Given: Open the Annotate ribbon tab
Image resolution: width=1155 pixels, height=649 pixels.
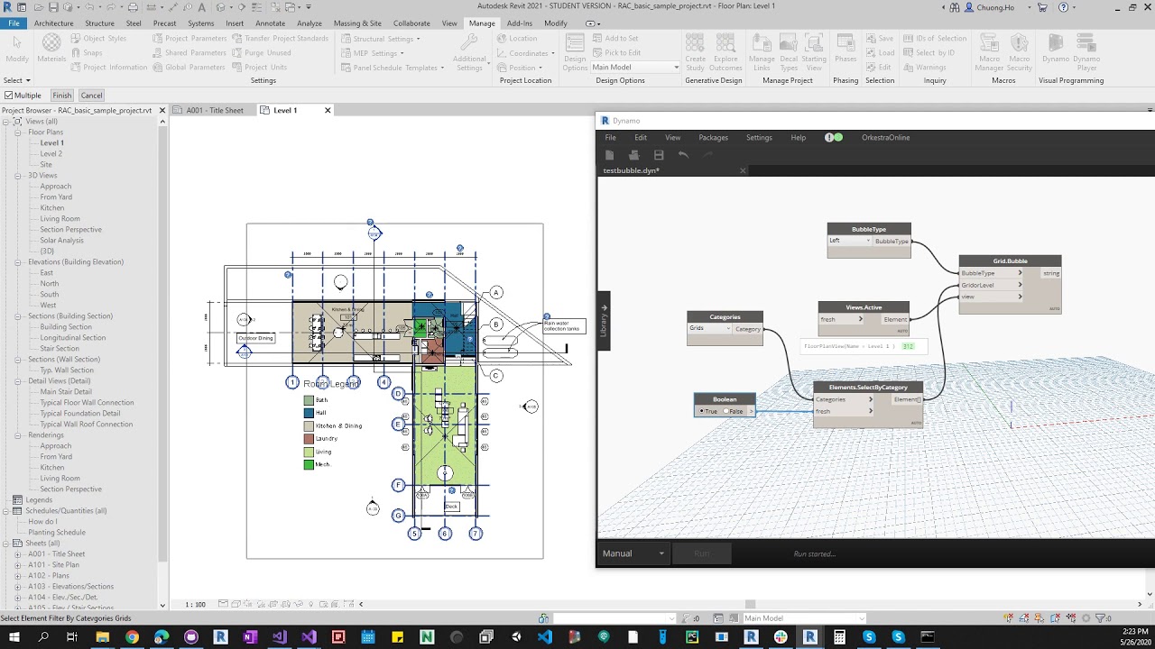Looking at the screenshot, I should pyautogui.click(x=270, y=23).
